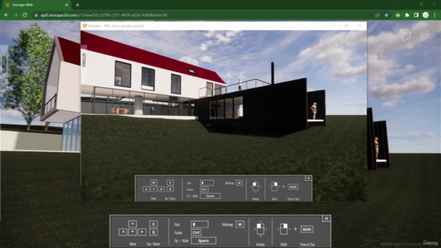
Task: Go back to the previous page
Action: click(x=6, y=15)
